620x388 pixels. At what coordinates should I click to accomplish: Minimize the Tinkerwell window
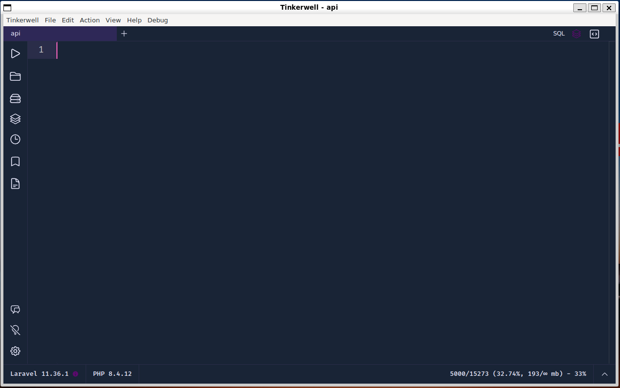coord(580,7)
